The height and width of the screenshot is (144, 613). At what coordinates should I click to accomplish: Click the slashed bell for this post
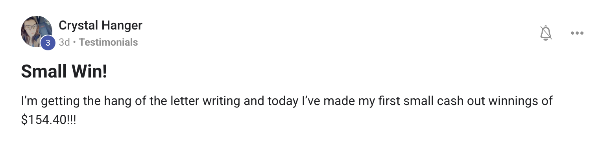pyautogui.click(x=546, y=33)
